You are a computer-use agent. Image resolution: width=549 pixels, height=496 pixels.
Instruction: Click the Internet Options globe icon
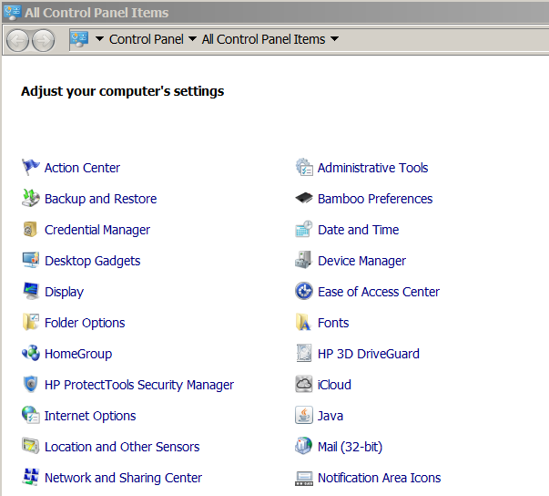(31, 415)
